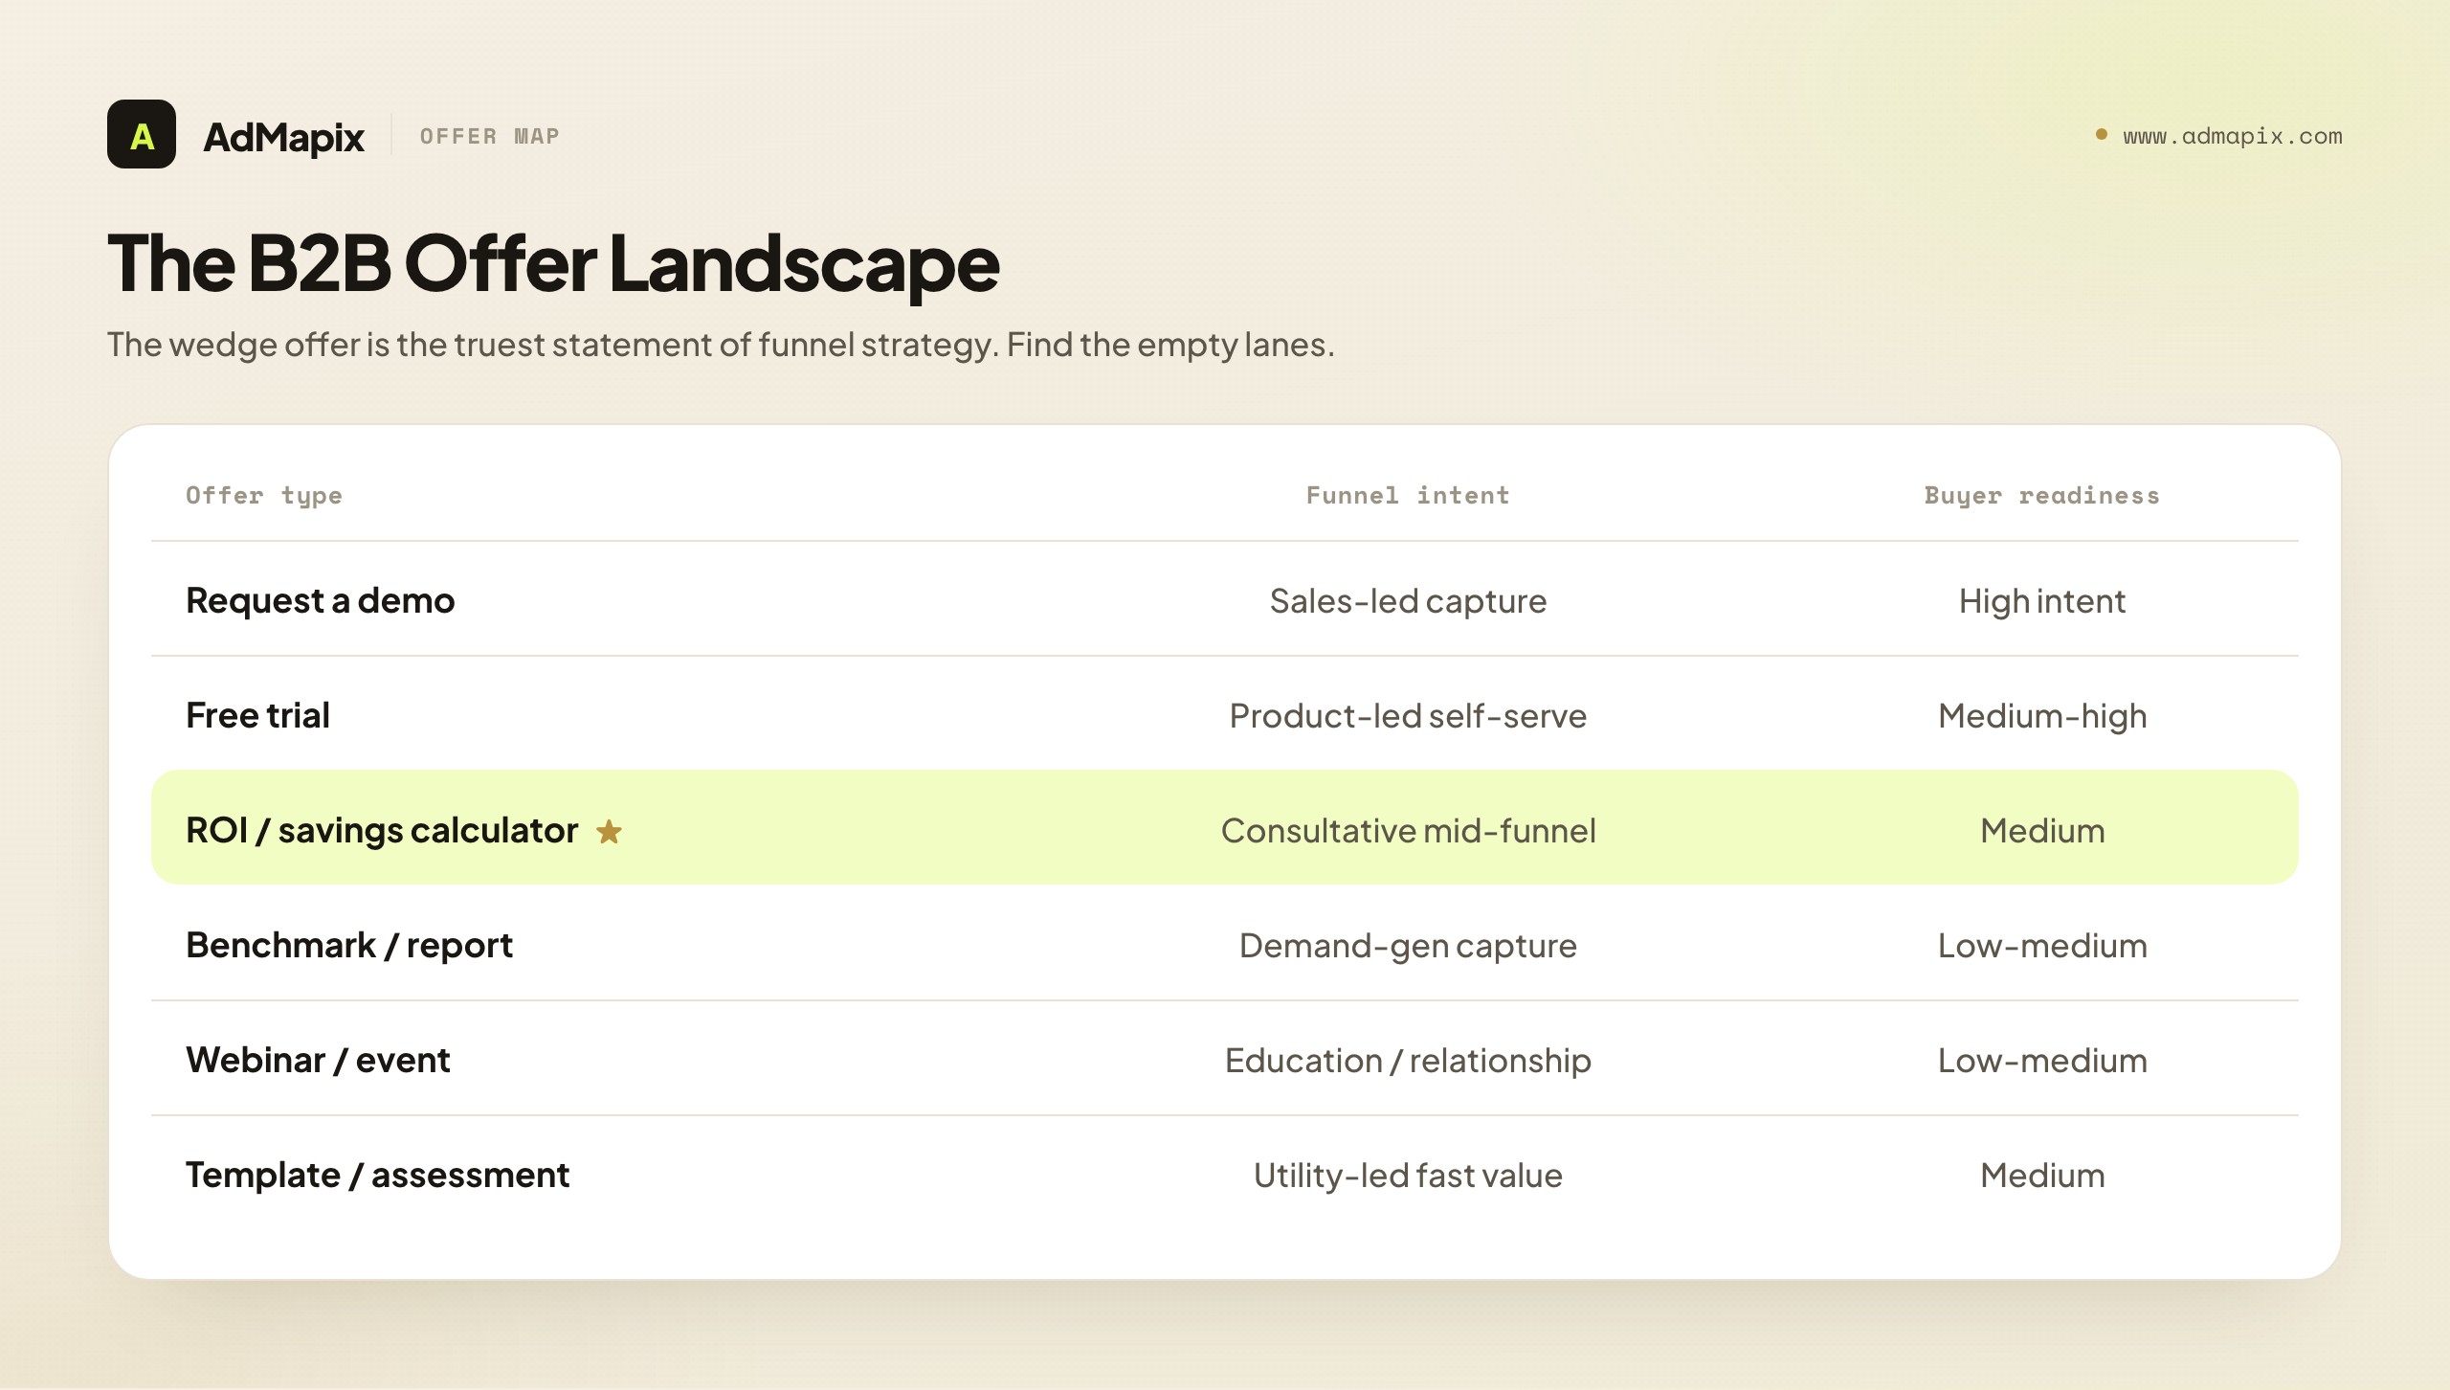
Task: Click the subtitle about wedge offer strategy
Action: click(x=721, y=345)
